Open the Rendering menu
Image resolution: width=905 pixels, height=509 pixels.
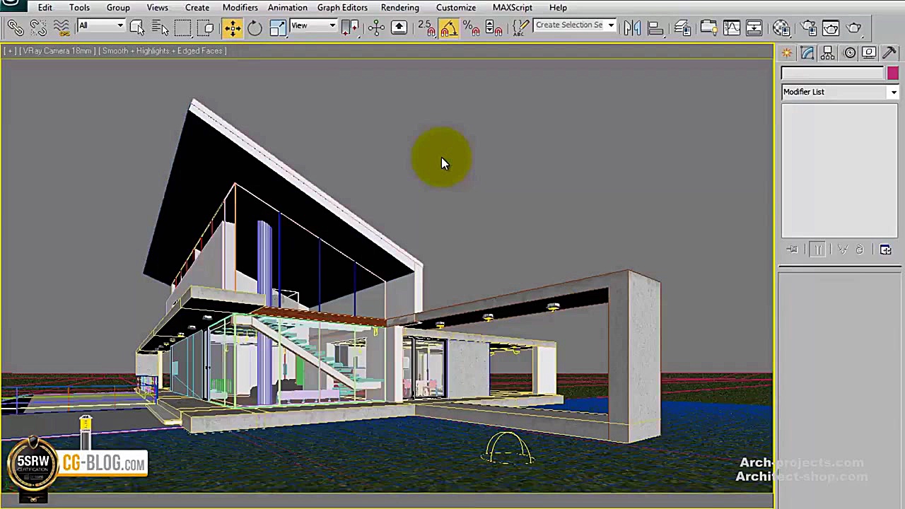click(399, 7)
